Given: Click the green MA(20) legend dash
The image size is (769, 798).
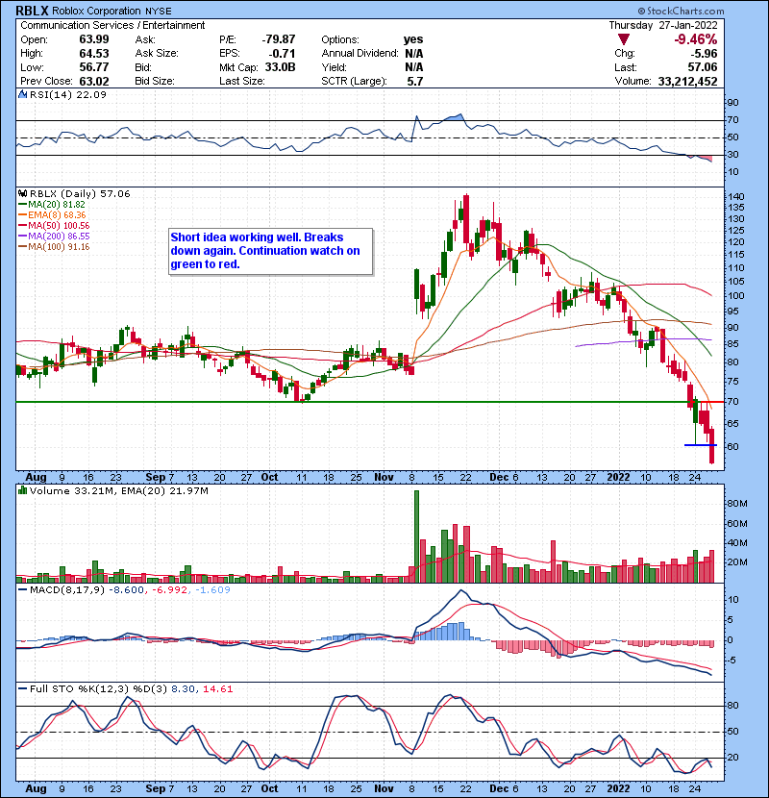Looking at the screenshot, I should tap(23, 205).
